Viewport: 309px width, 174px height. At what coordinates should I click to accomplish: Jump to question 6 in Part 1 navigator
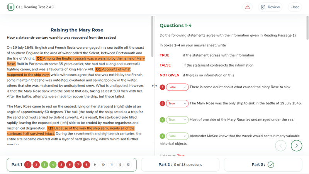point(70,165)
